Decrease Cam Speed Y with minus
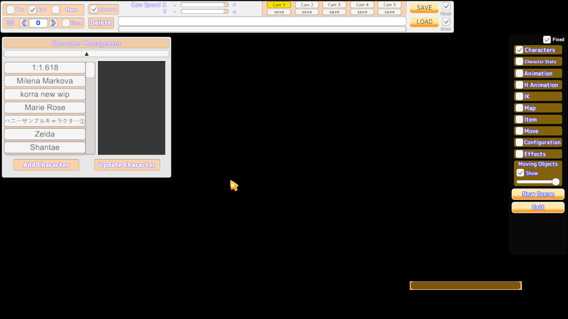The width and height of the screenshot is (568, 319). click(175, 12)
